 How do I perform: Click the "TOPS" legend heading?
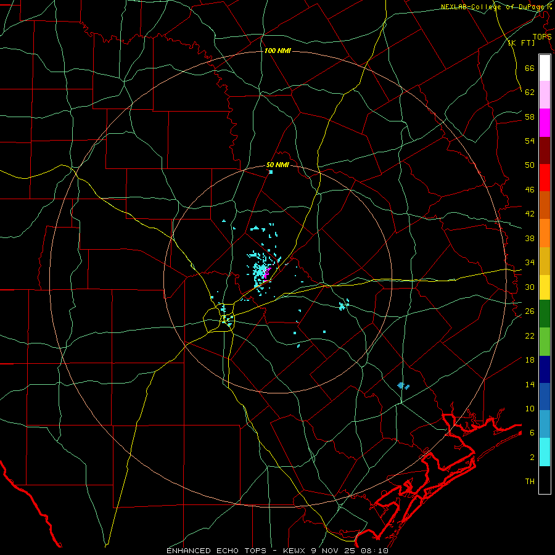point(542,36)
